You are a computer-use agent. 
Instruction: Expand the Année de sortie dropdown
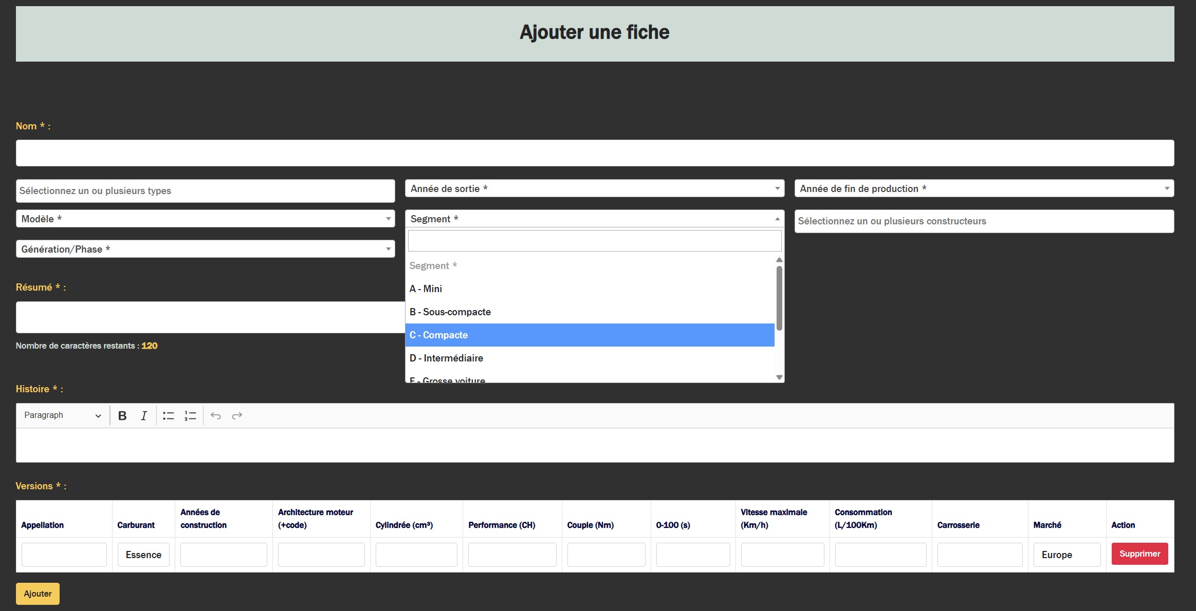pyautogui.click(x=594, y=188)
